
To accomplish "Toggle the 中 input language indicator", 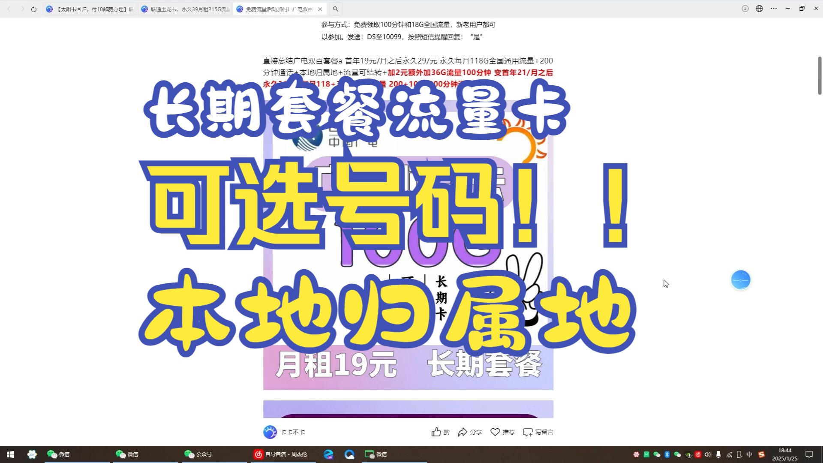I will coord(749,454).
